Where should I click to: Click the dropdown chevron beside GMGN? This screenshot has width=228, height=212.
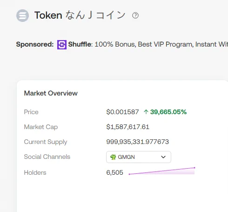click(x=163, y=157)
